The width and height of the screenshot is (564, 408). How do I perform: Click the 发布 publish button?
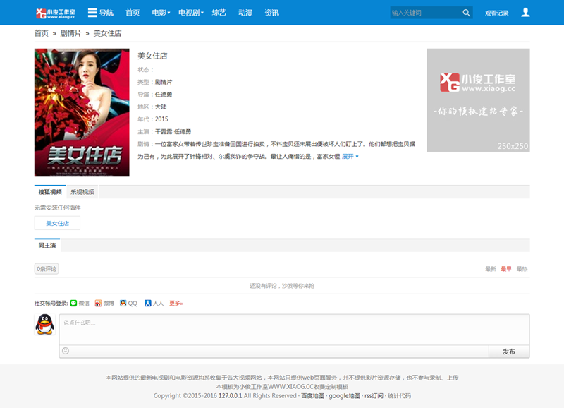coord(509,352)
